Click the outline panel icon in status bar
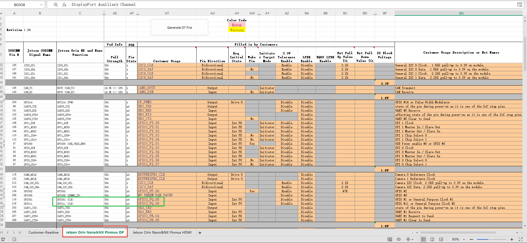This screenshot has width=527, height=243. point(14,239)
